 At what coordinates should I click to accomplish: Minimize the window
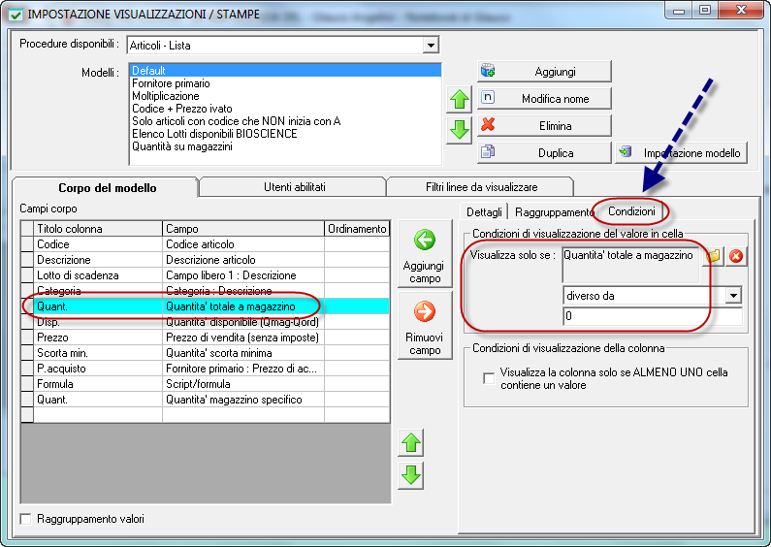(679, 10)
